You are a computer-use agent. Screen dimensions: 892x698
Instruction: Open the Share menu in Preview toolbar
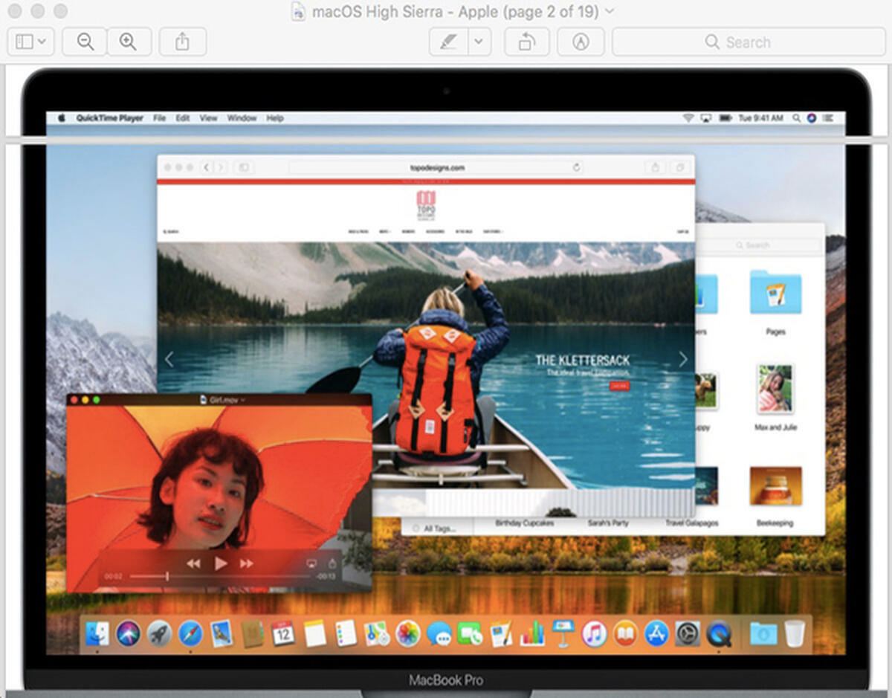click(182, 42)
